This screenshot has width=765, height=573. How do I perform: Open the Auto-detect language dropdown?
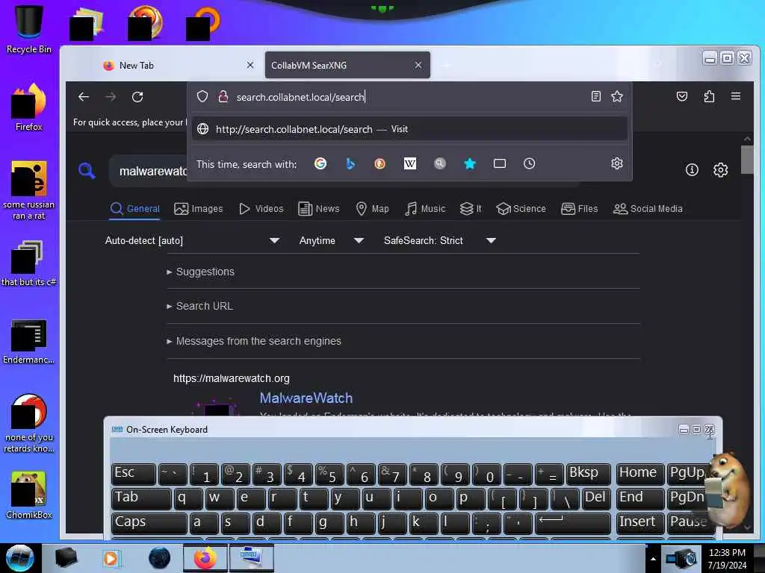[192, 241]
